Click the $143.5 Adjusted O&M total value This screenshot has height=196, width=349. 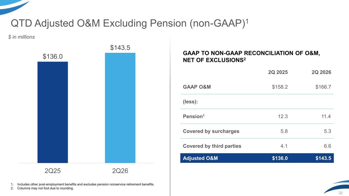click(x=323, y=158)
